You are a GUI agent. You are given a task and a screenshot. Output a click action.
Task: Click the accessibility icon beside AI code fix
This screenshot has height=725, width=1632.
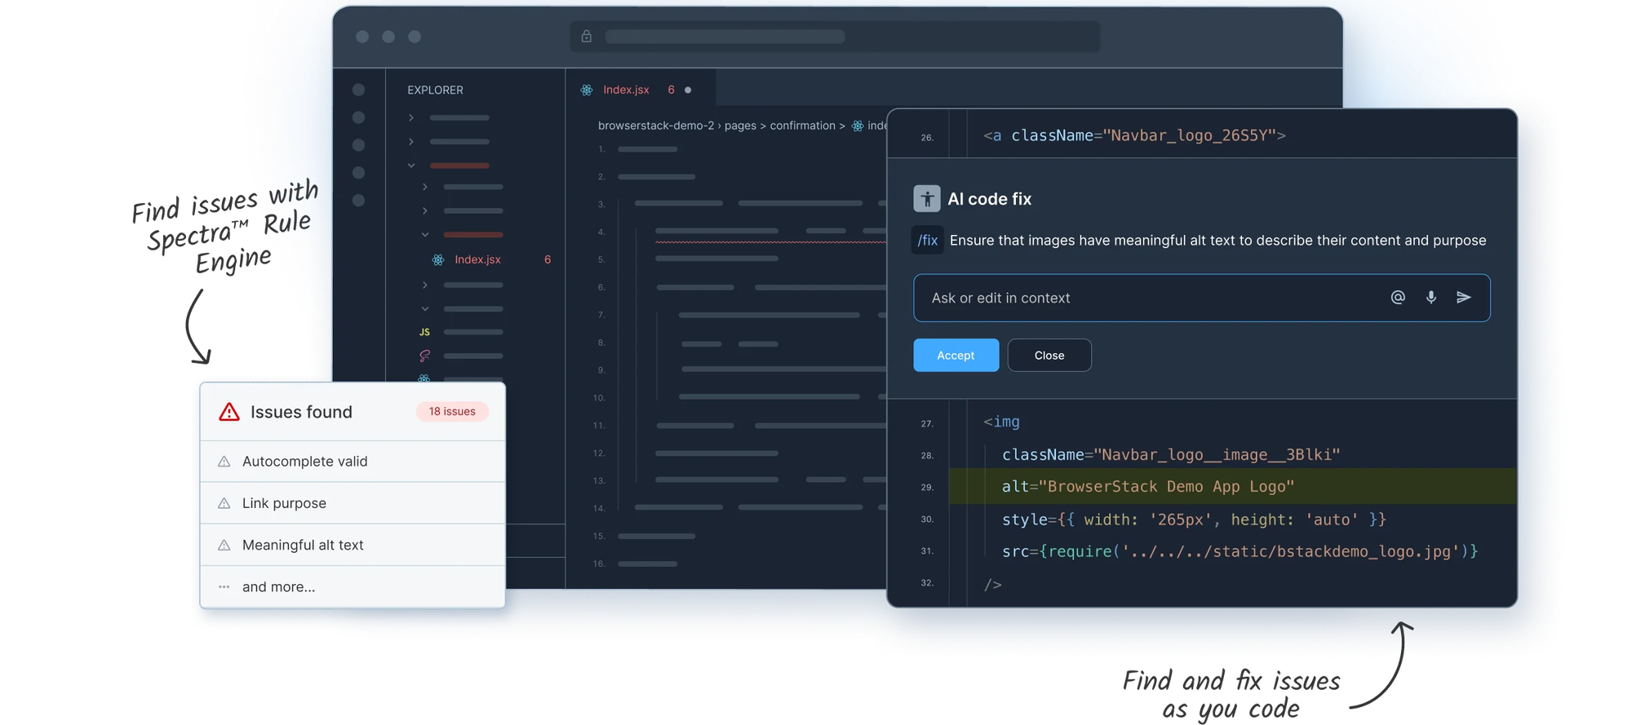926,198
